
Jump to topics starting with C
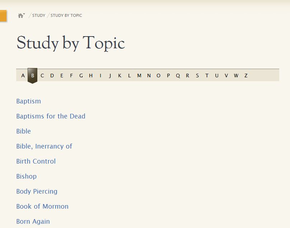coord(42,76)
